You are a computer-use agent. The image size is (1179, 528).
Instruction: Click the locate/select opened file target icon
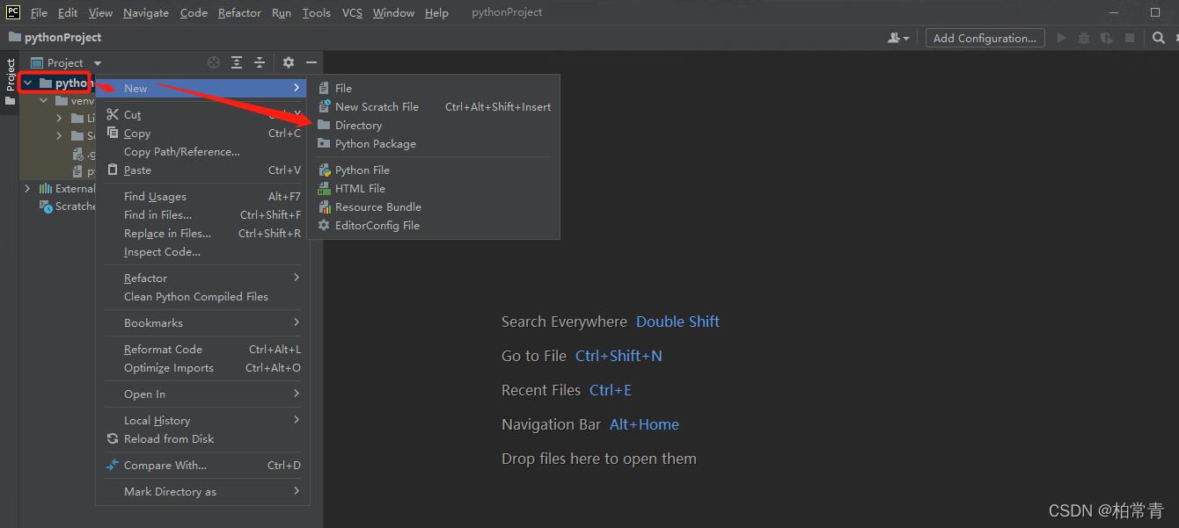(214, 62)
